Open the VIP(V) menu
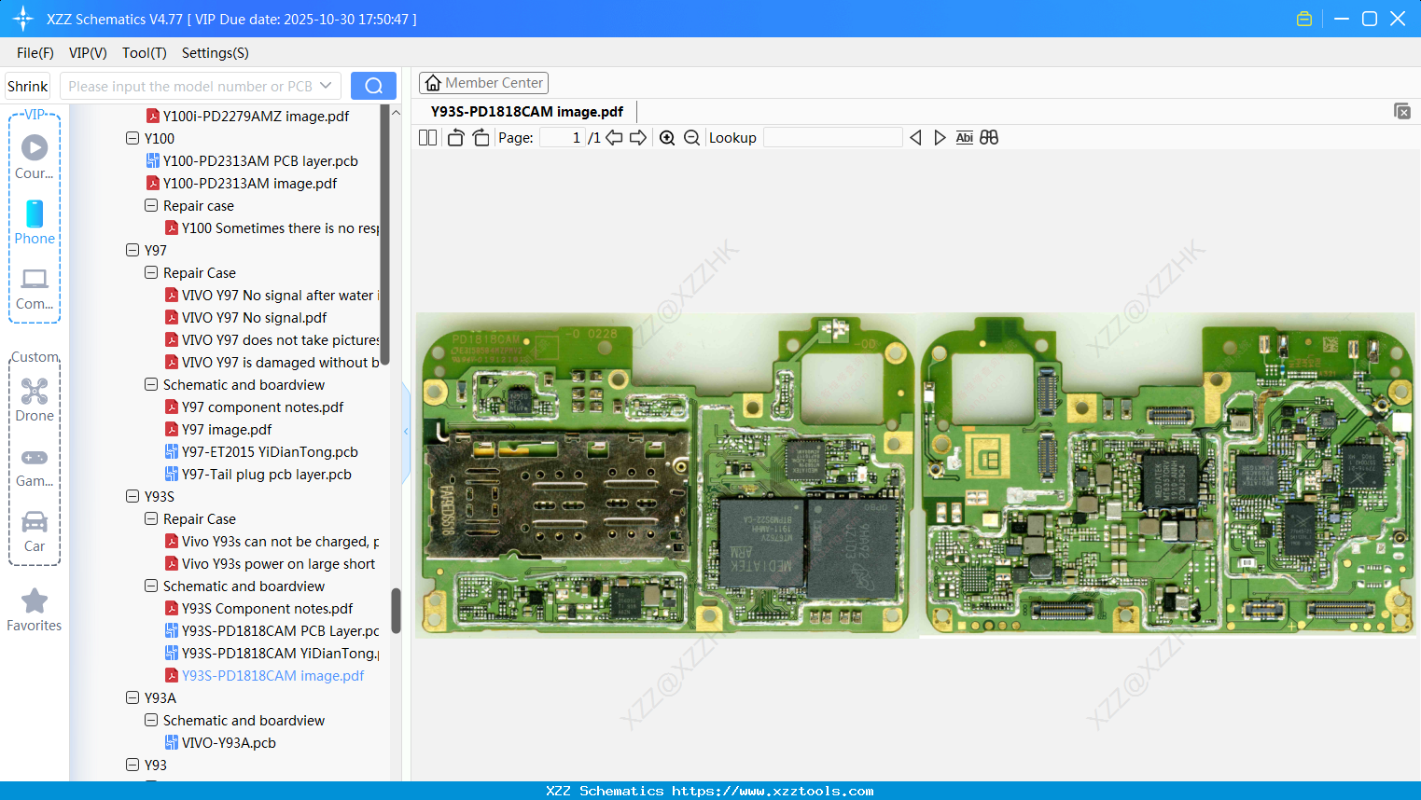 click(x=88, y=53)
